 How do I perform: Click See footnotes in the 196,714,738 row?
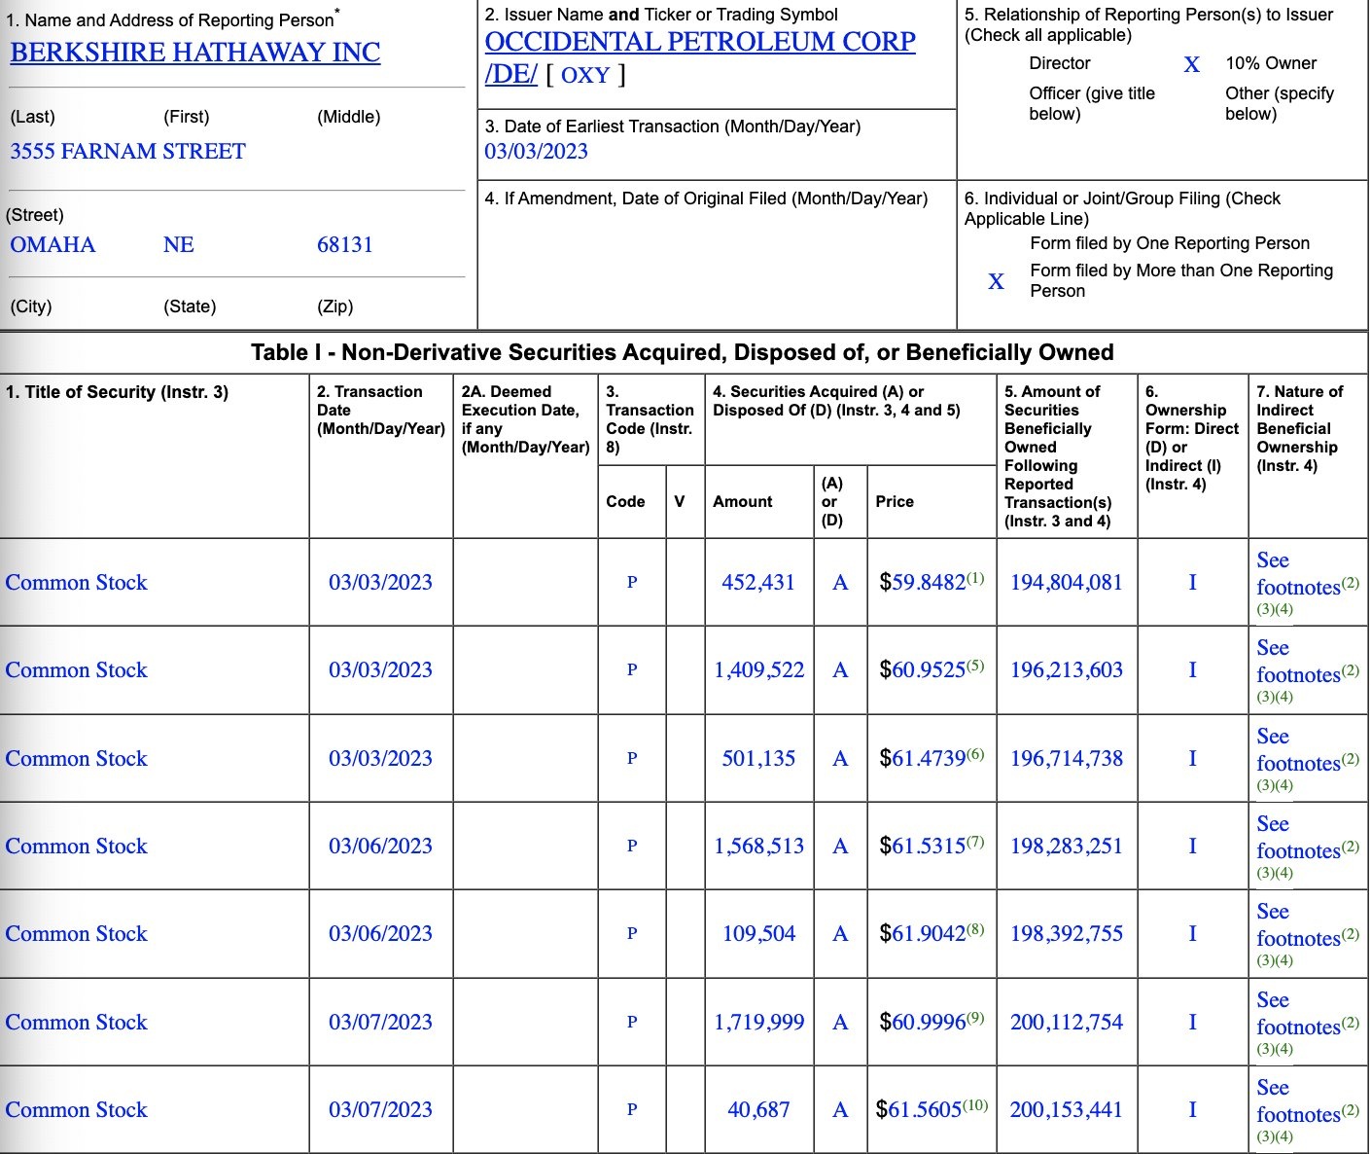click(x=1298, y=750)
